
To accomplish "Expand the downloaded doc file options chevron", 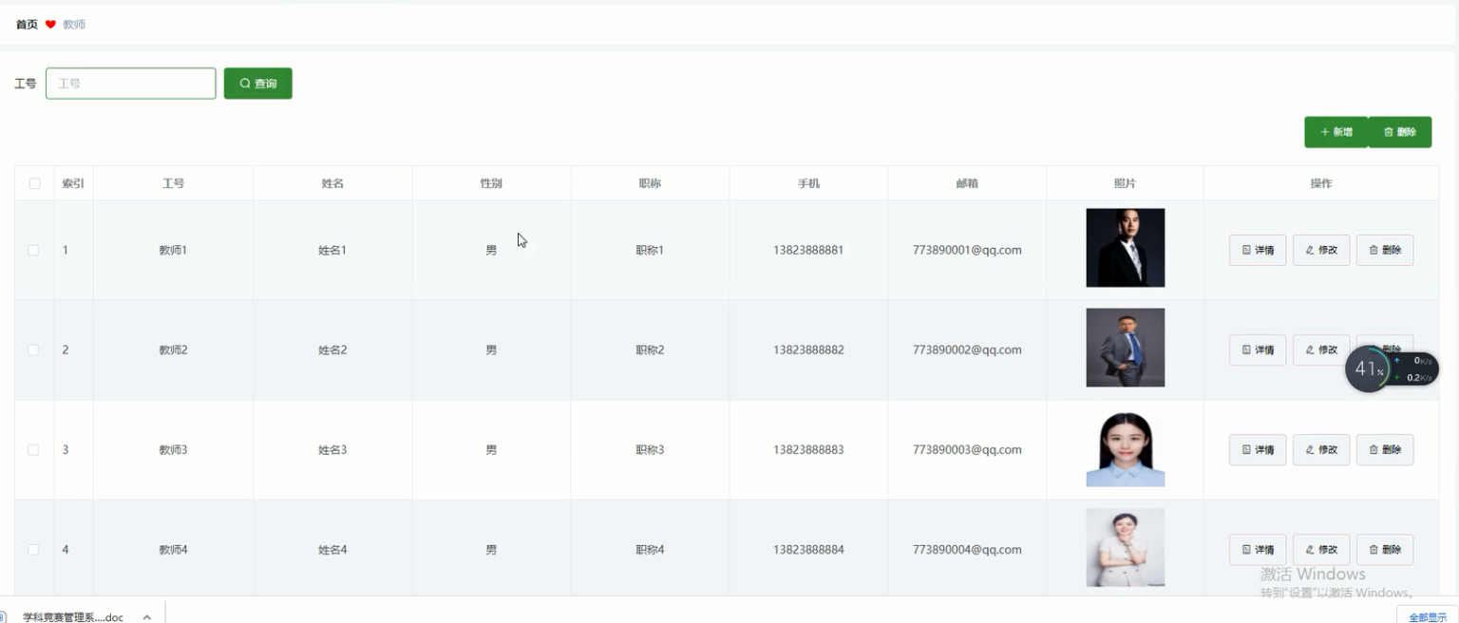I will tap(146, 617).
